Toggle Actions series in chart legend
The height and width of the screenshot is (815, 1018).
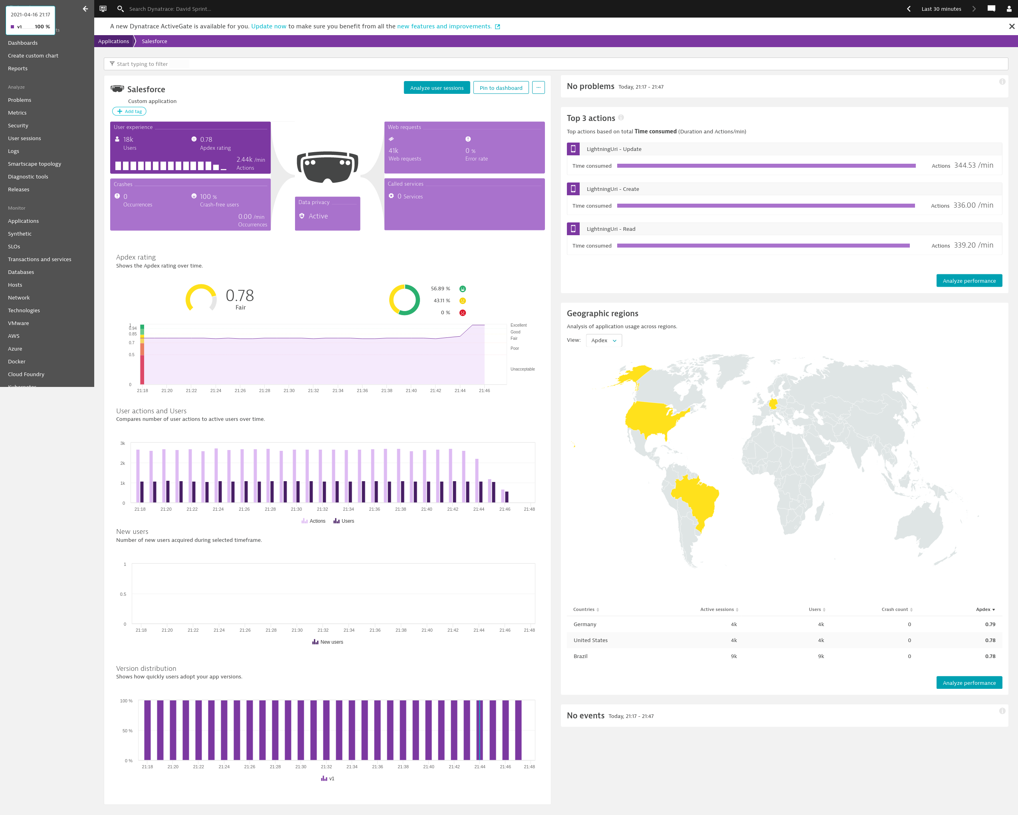[x=313, y=521]
